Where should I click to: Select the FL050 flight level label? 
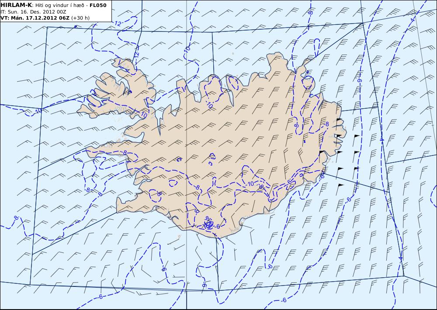(98, 5)
